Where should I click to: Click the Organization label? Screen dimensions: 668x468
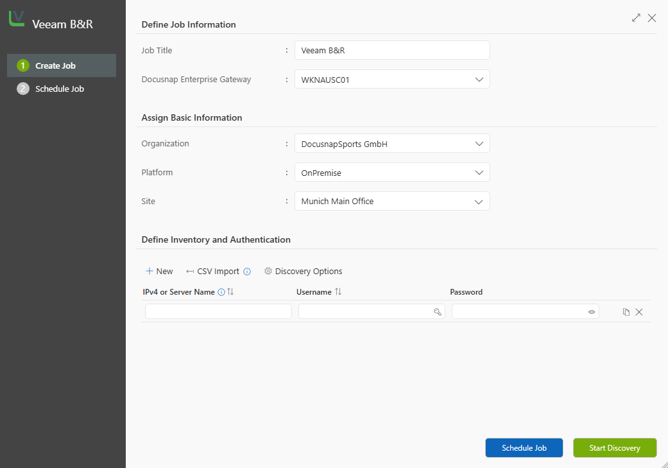166,144
